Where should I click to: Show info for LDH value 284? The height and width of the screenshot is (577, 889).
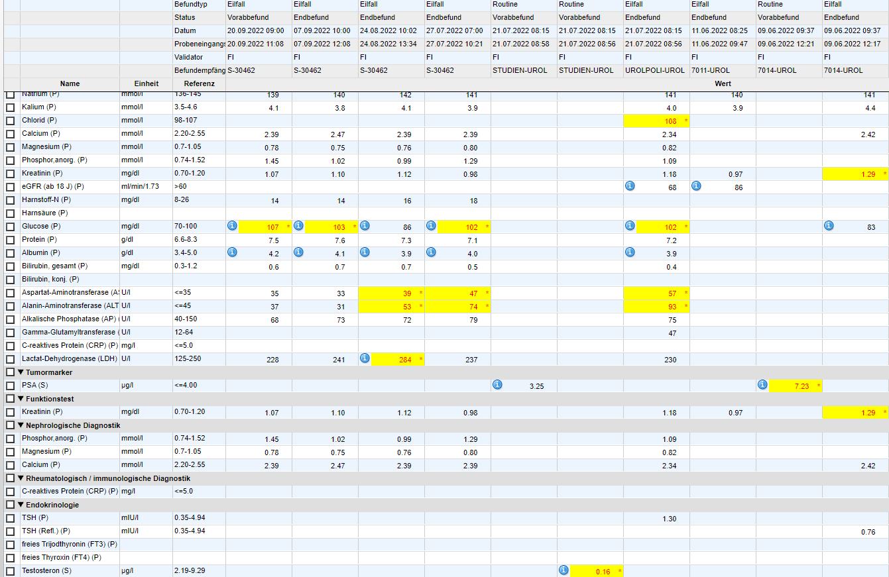[x=365, y=358]
